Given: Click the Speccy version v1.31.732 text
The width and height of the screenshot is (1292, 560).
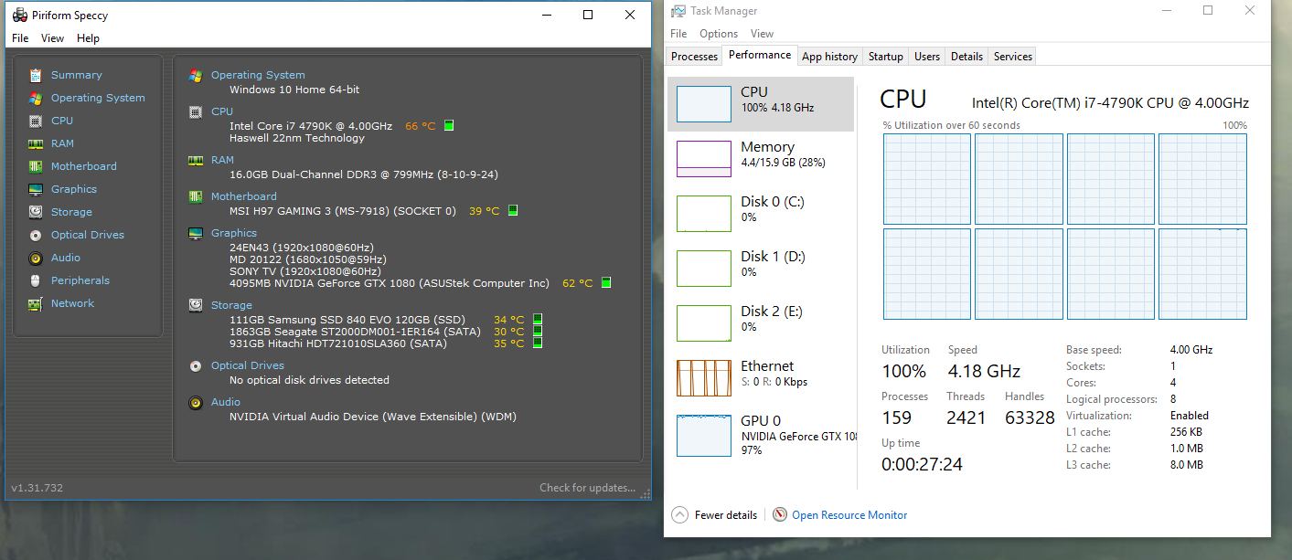Looking at the screenshot, I should 37,488.
